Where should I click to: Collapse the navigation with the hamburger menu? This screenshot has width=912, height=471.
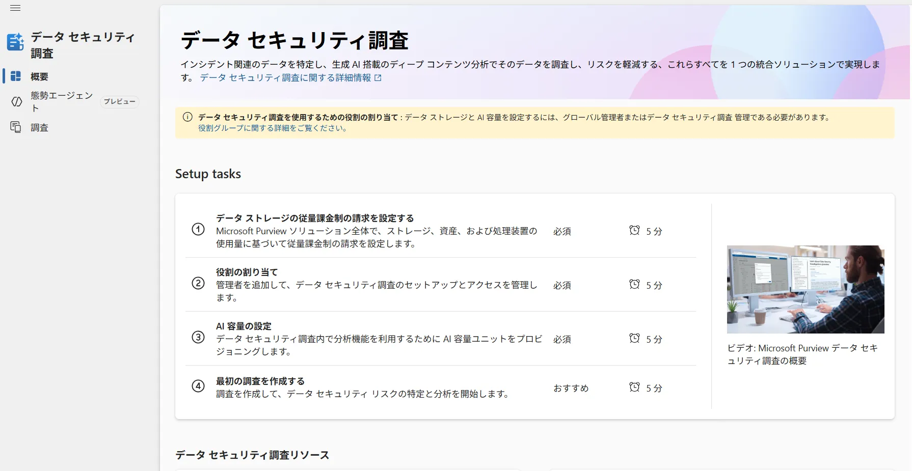(15, 8)
